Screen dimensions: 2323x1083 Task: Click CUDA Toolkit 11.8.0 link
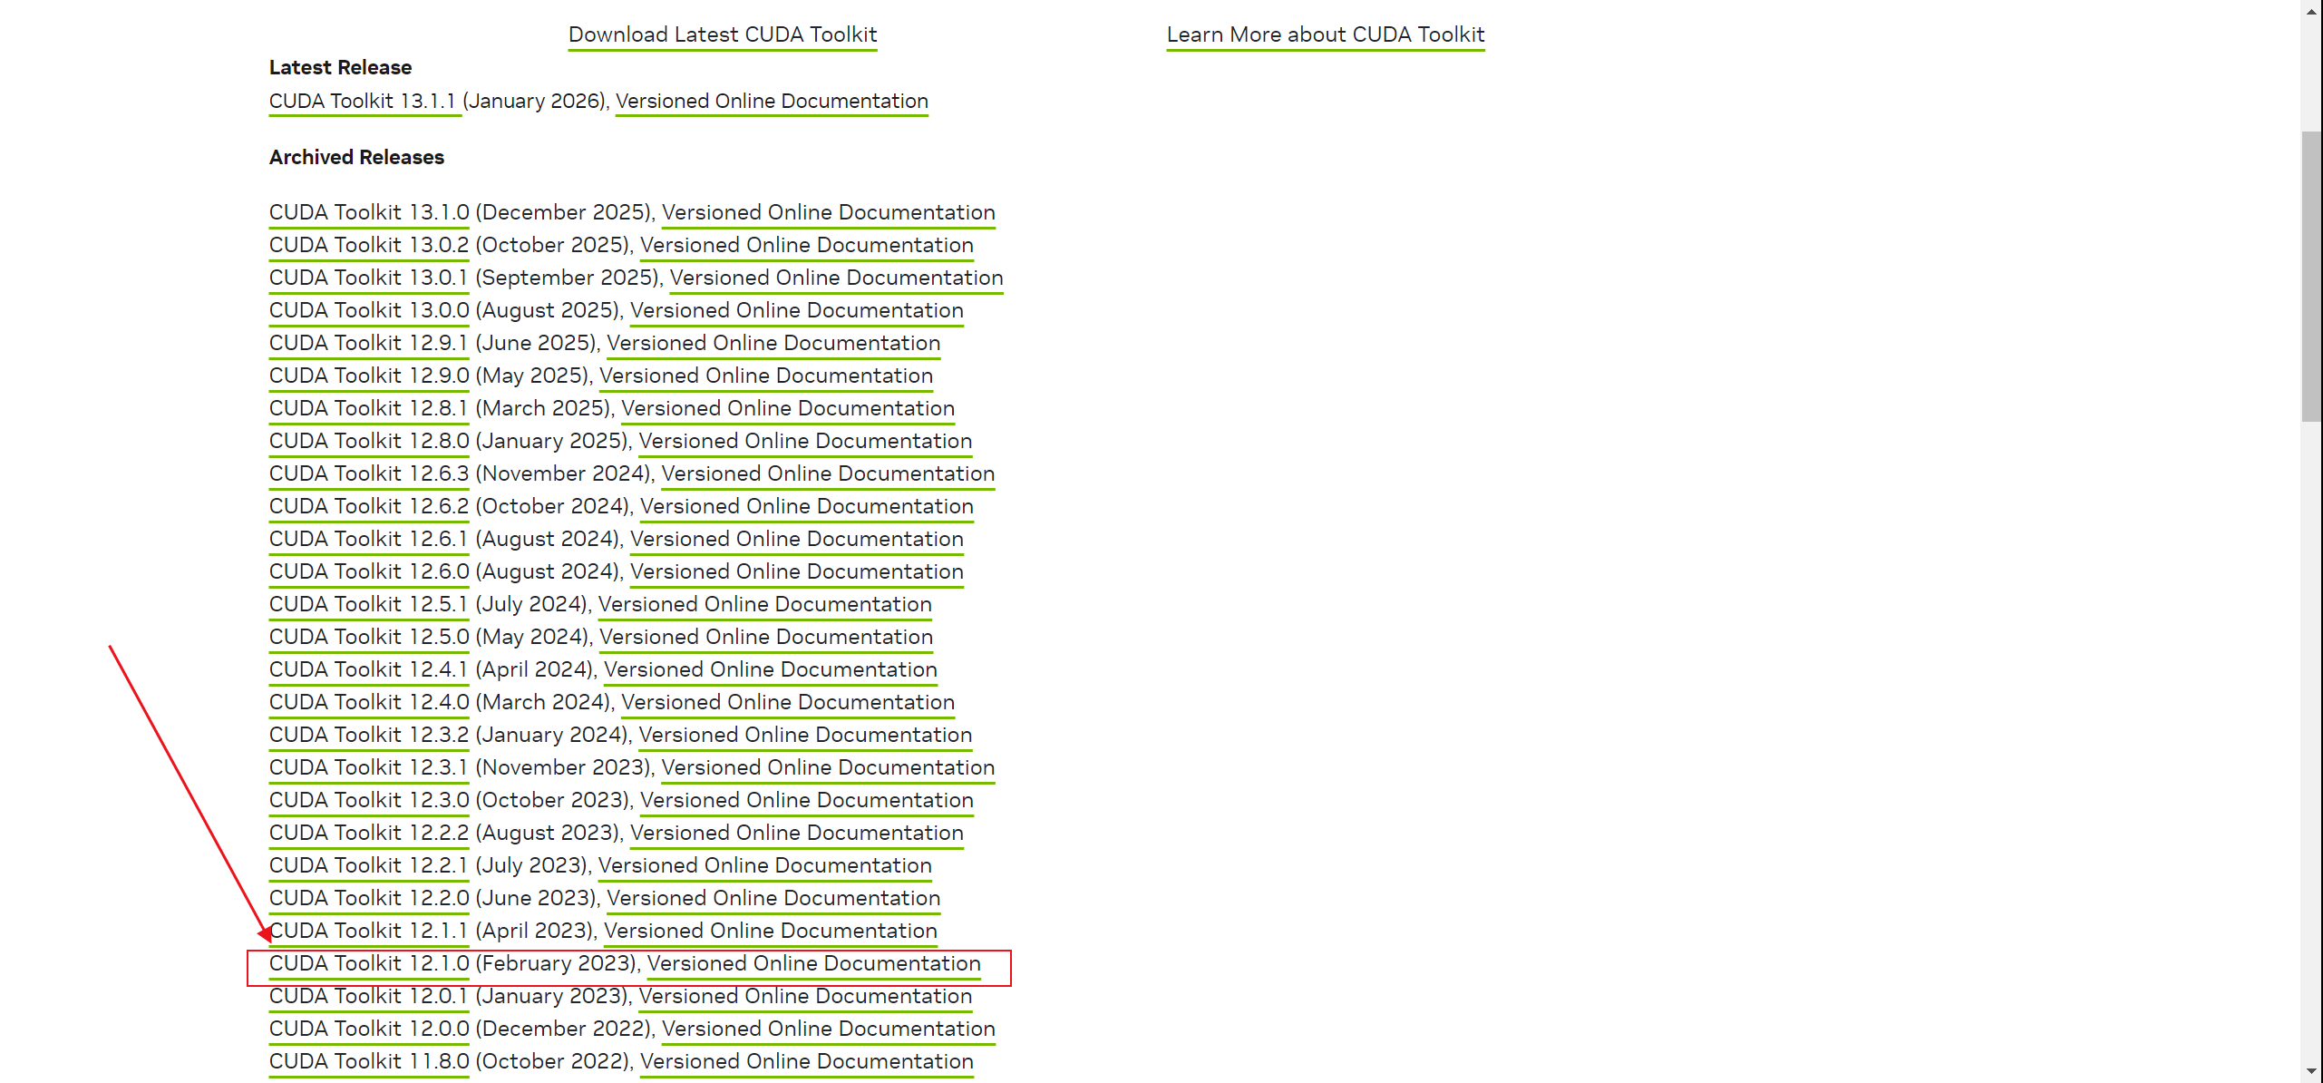369,1061
